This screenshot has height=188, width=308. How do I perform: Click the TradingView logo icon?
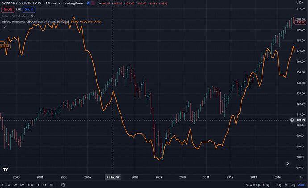[5, 169]
